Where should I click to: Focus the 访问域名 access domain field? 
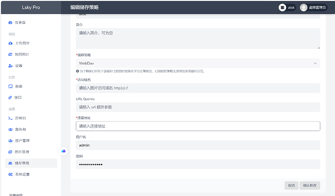pos(198,88)
